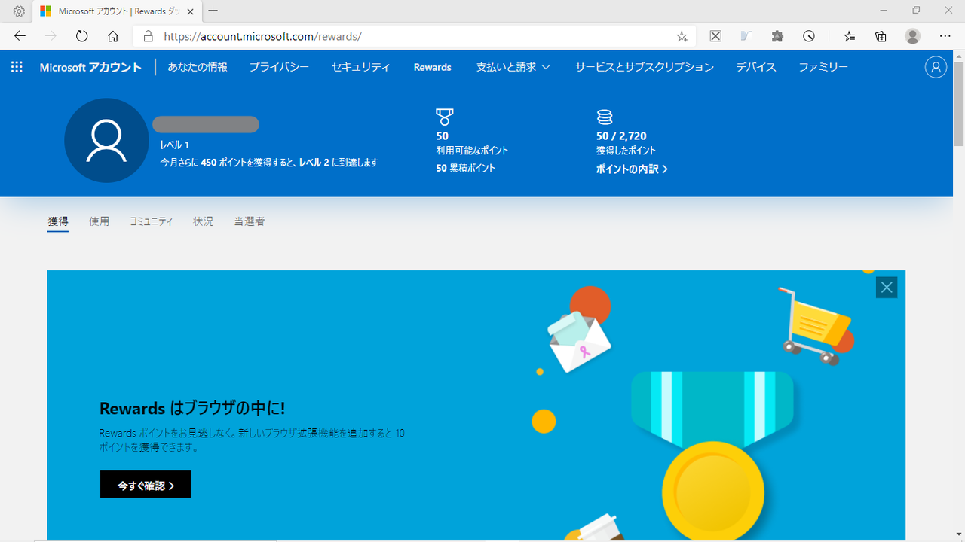This screenshot has width=965, height=542.
Task: Click the blurred account name bar
Action: pyautogui.click(x=206, y=125)
